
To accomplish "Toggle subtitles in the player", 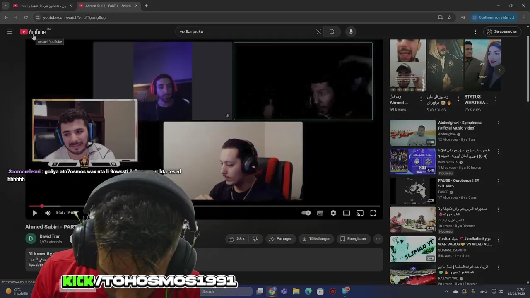I will point(320,213).
